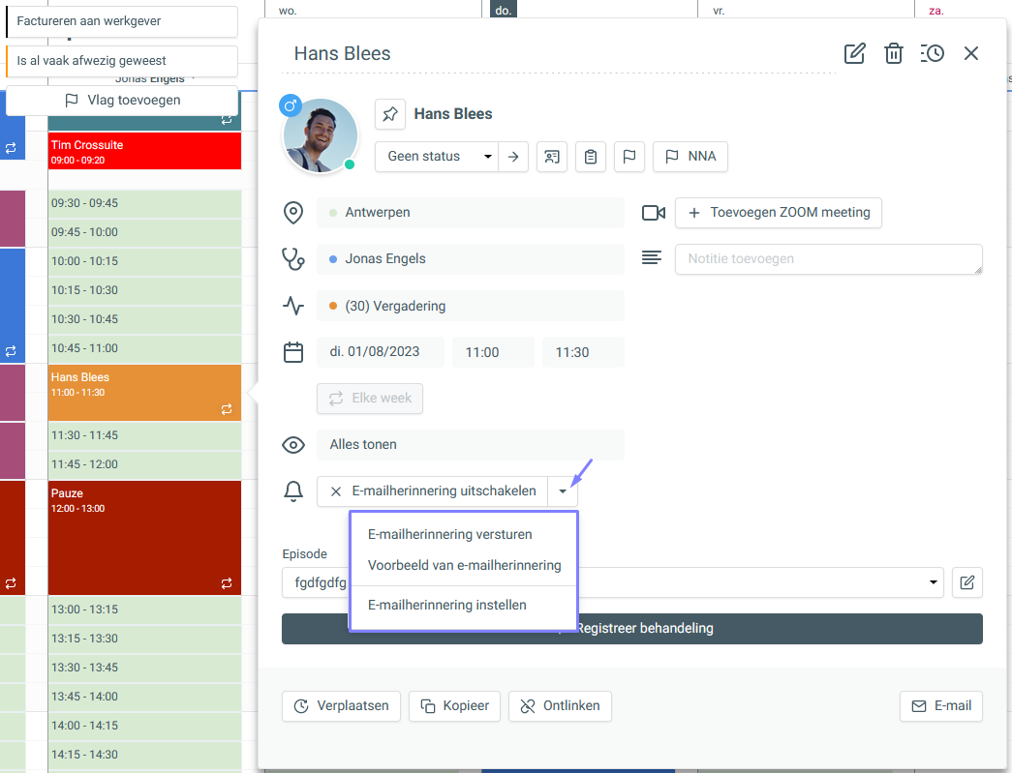Click the 10:45 - 11:00 time slot

click(144, 349)
